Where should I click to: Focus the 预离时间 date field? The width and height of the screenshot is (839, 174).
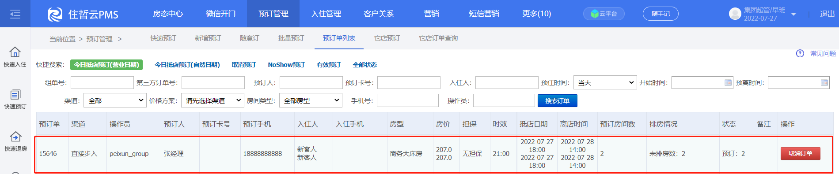798,82
